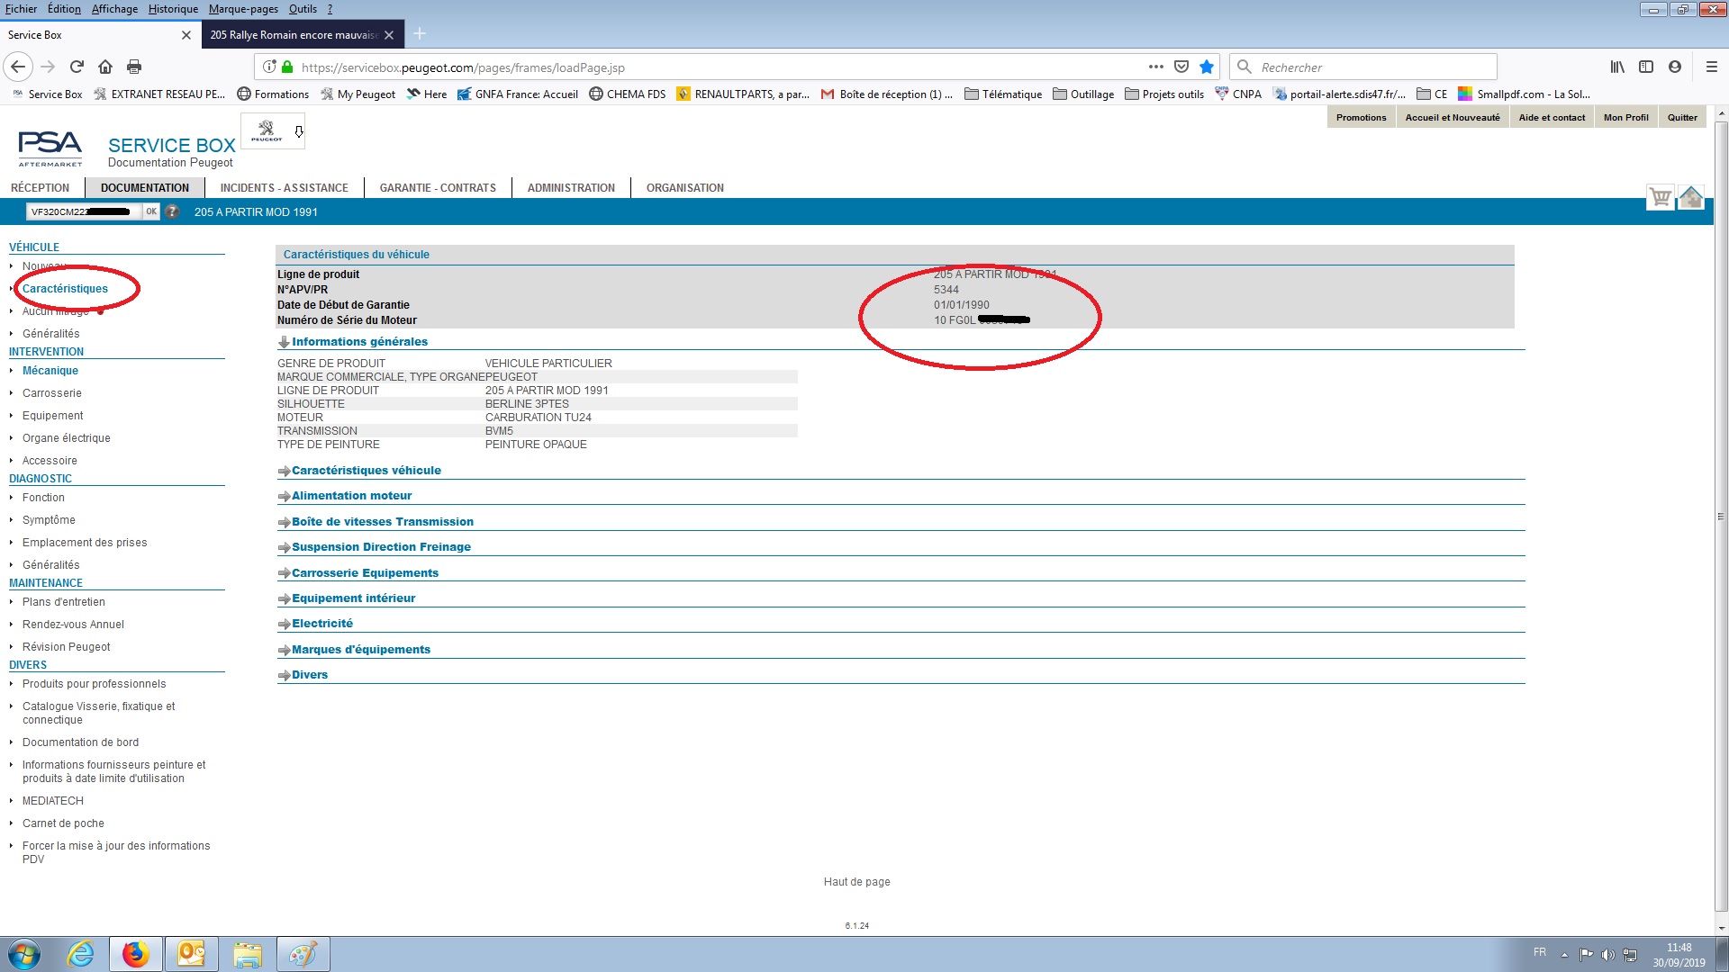Open the Mécanique intervention link

point(50,371)
